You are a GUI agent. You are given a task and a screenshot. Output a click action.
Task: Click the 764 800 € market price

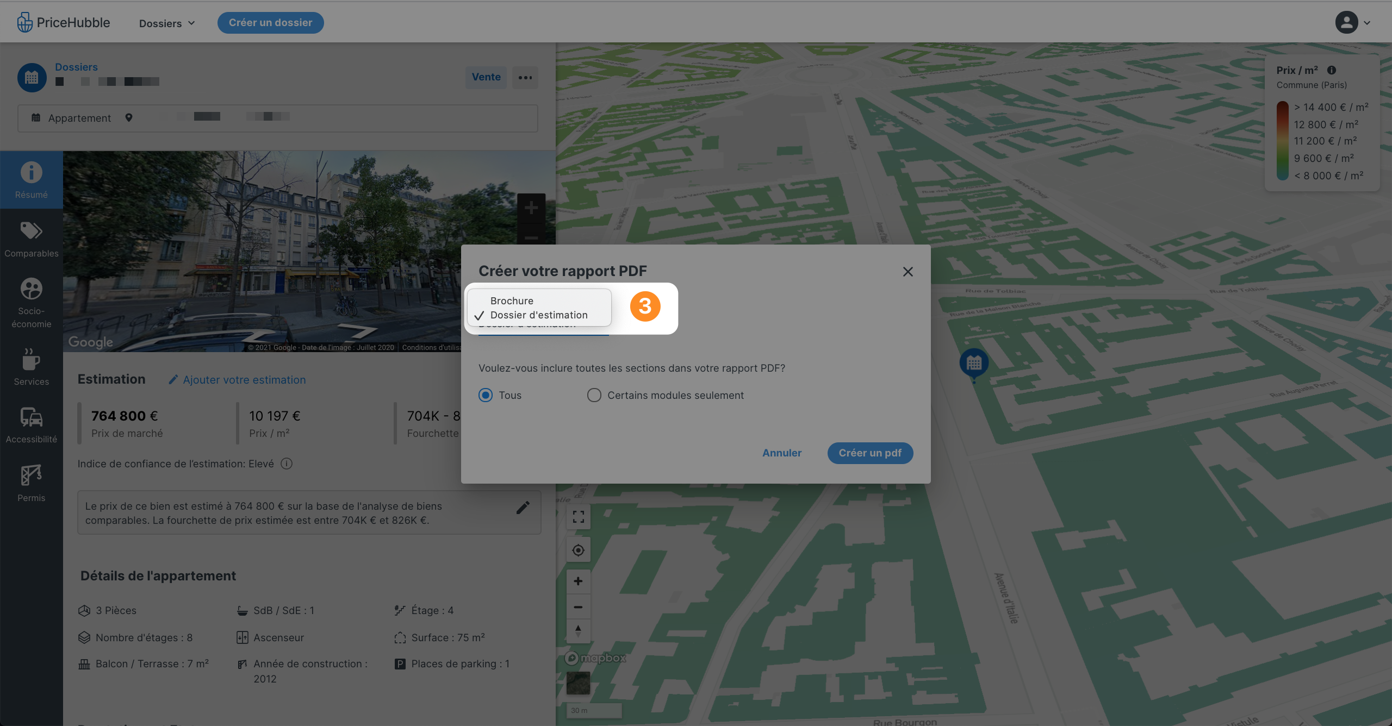coord(125,416)
